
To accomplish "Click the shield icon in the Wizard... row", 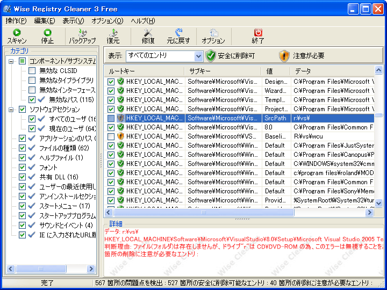I will [120, 91].
